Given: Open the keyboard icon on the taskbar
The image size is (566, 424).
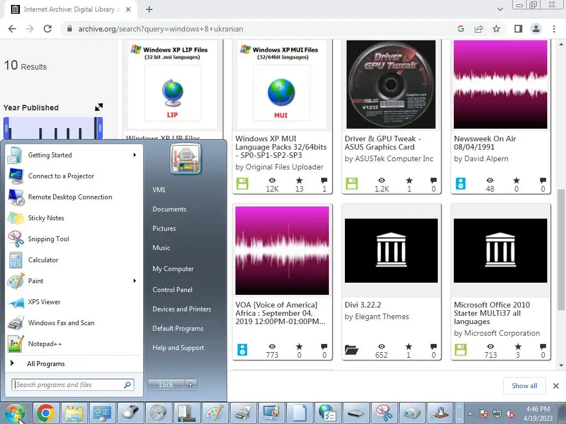Looking at the screenshot, I should 355,413.
